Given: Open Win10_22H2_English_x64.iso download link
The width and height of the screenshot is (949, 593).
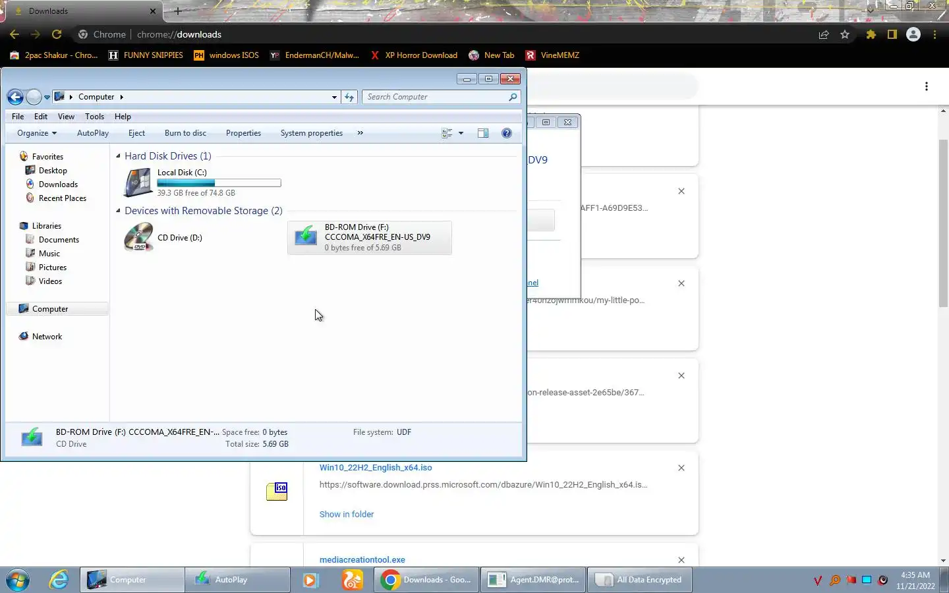Looking at the screenshot, I should click(376, 468).
